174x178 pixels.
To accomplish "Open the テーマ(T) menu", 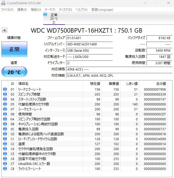I will point(50,10).
